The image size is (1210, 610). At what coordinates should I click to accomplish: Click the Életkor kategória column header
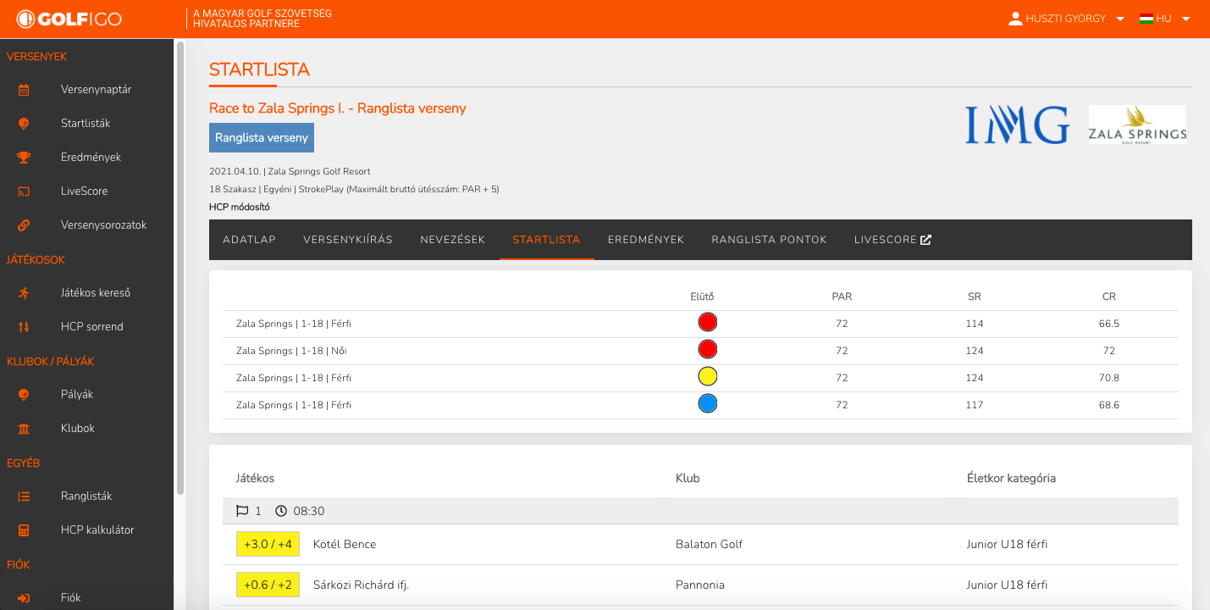1011,478
